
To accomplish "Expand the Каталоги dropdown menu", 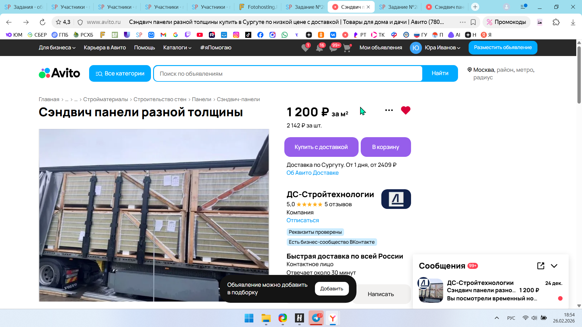I will tap(177, 48).
